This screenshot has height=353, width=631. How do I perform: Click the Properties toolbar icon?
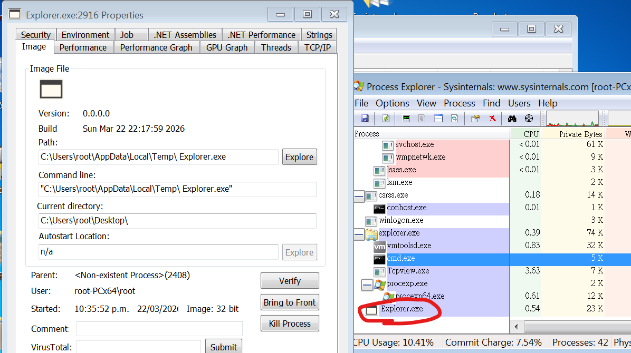(475, 119)
